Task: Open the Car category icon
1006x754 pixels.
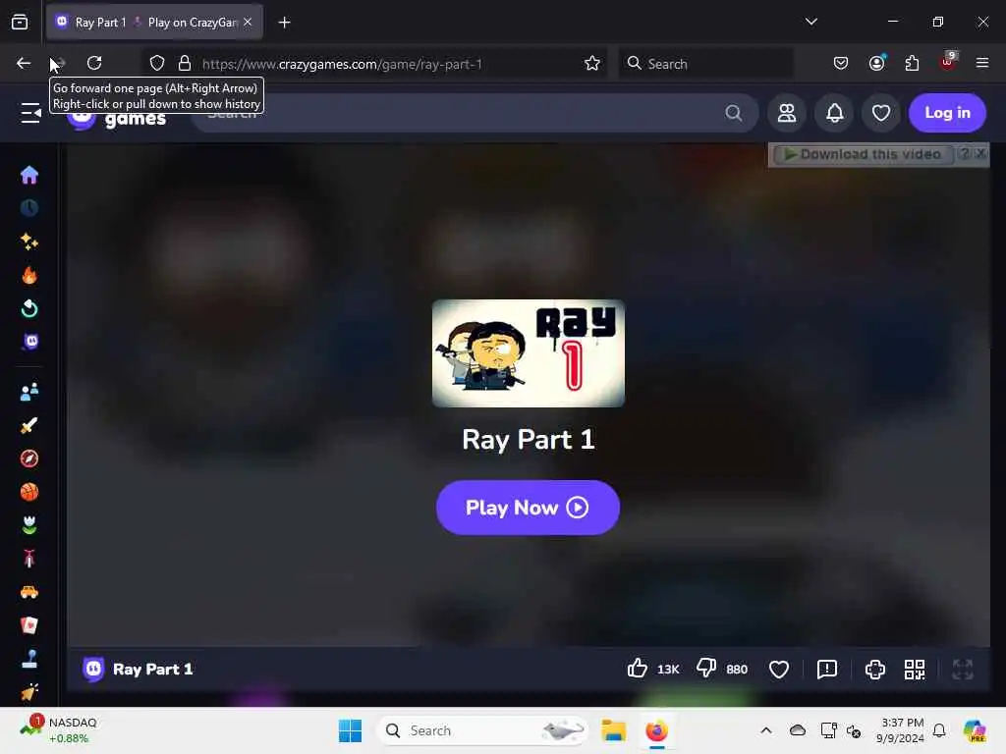Action: (x=29, y=592)
